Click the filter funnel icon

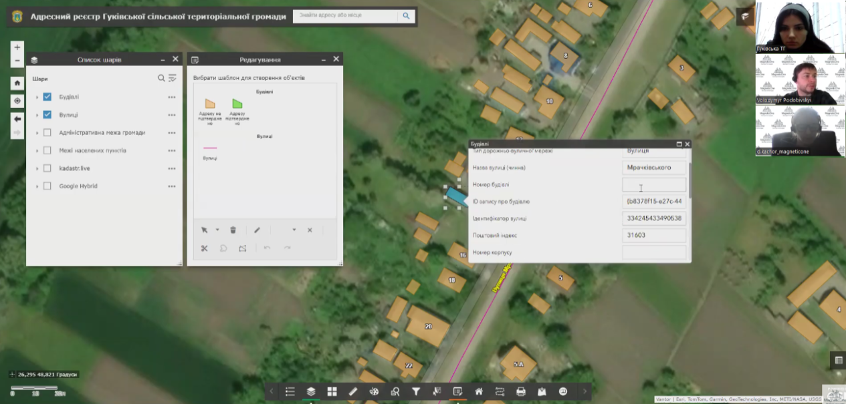[416, 391]
